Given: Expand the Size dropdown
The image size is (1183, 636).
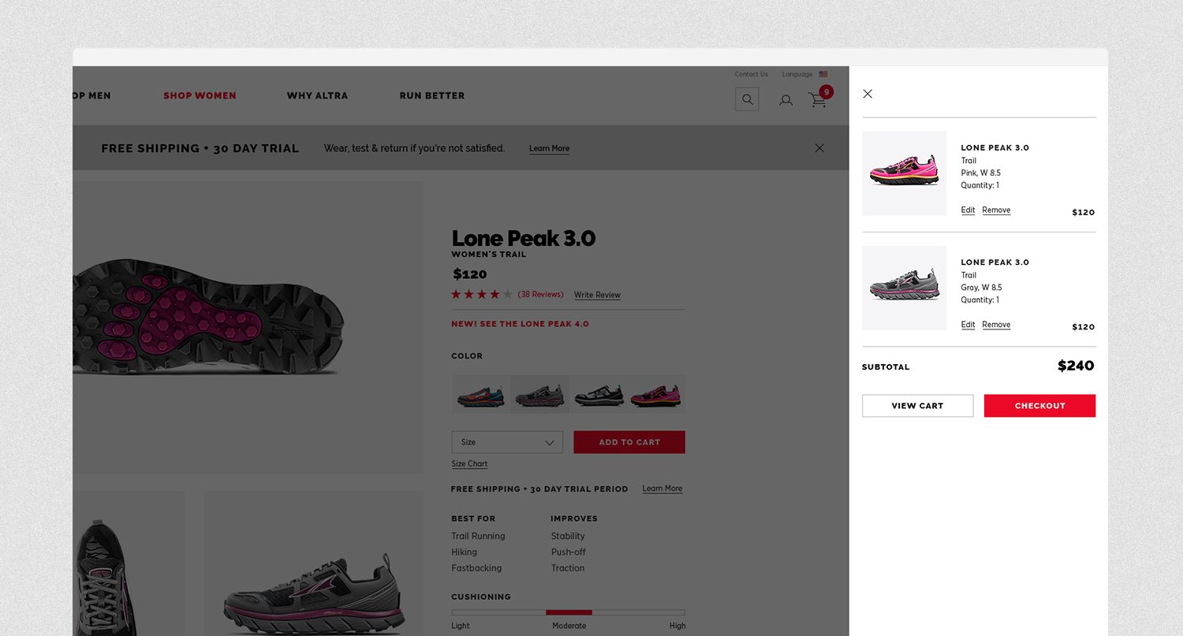Looking at the screenshot, I should click(507, 442).
